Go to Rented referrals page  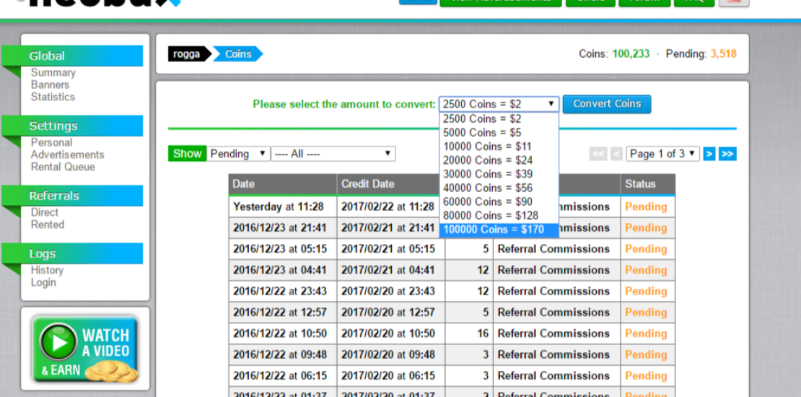tap(48, 224)
